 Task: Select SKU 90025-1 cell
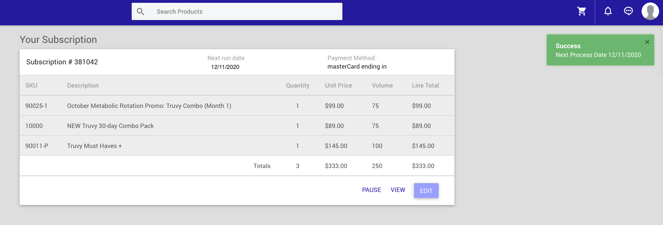click(x=36, y=106)
